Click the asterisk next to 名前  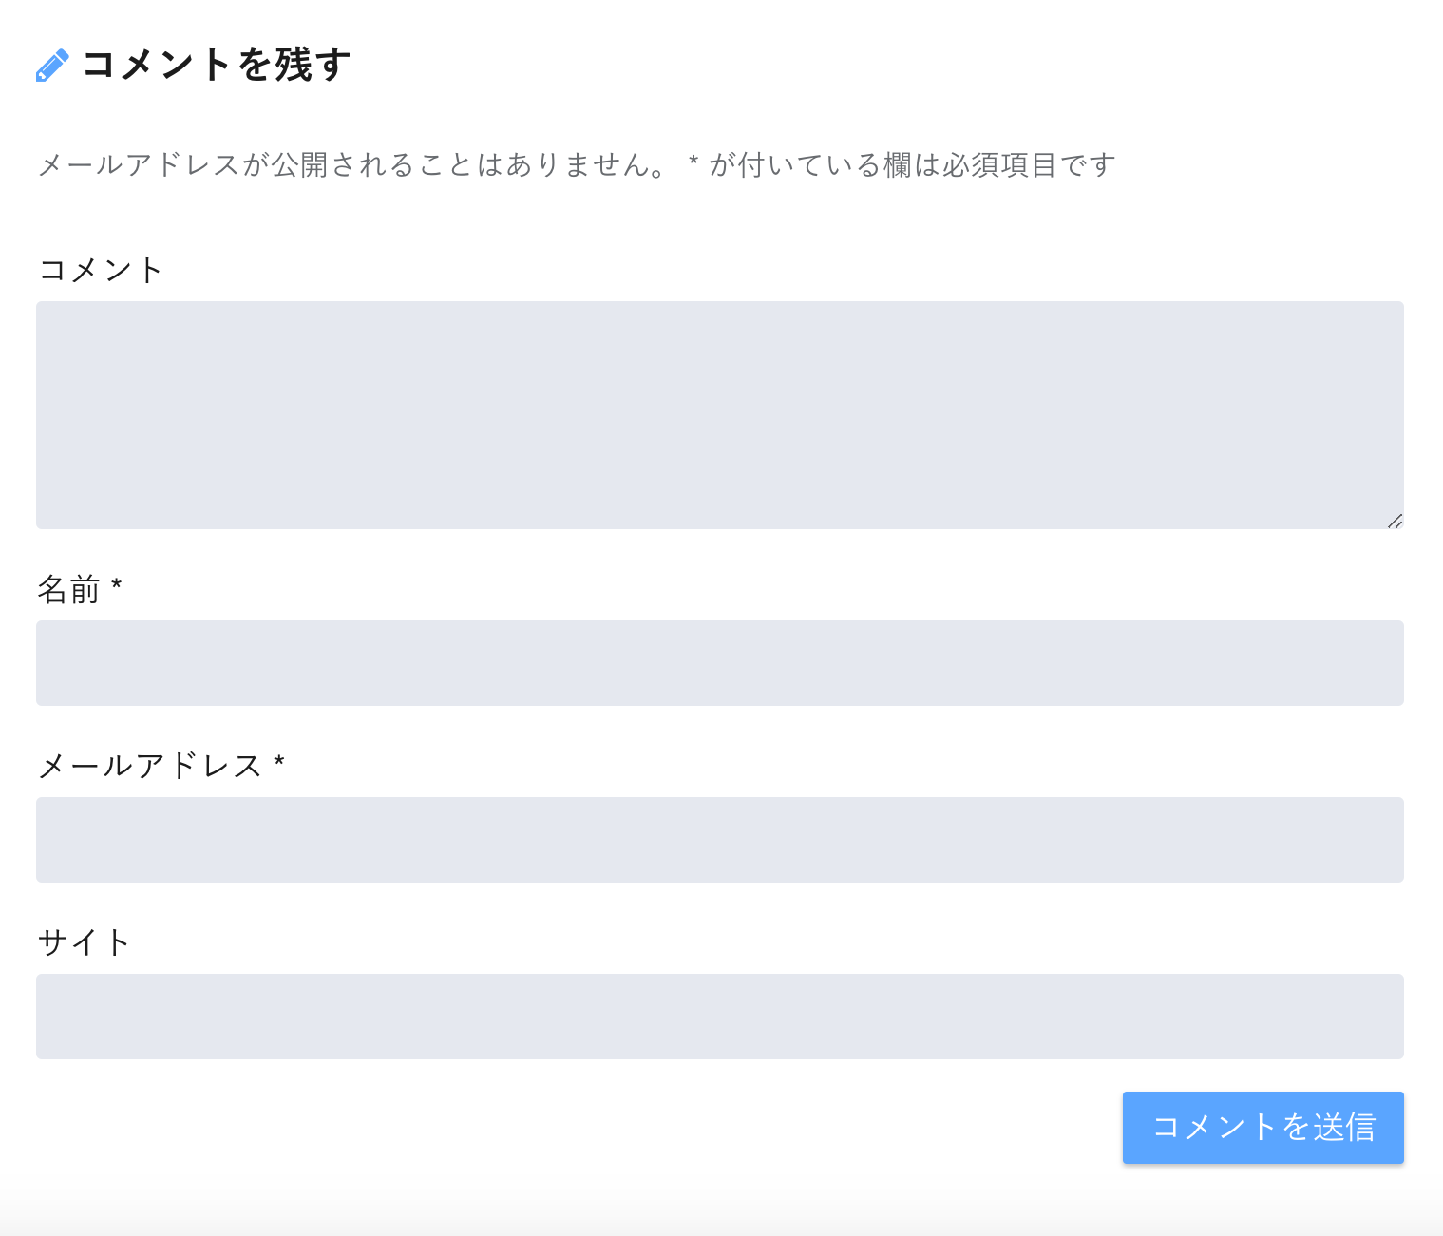coord(117,585)
